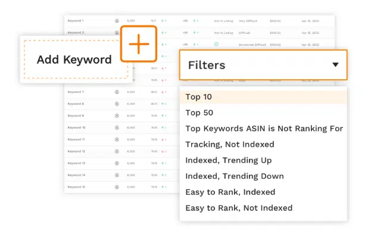Image resolution: width=371 pixels, height=234 pixels.
Task: Click the red down arrow in Keyword 12 row
Action: 163,151
